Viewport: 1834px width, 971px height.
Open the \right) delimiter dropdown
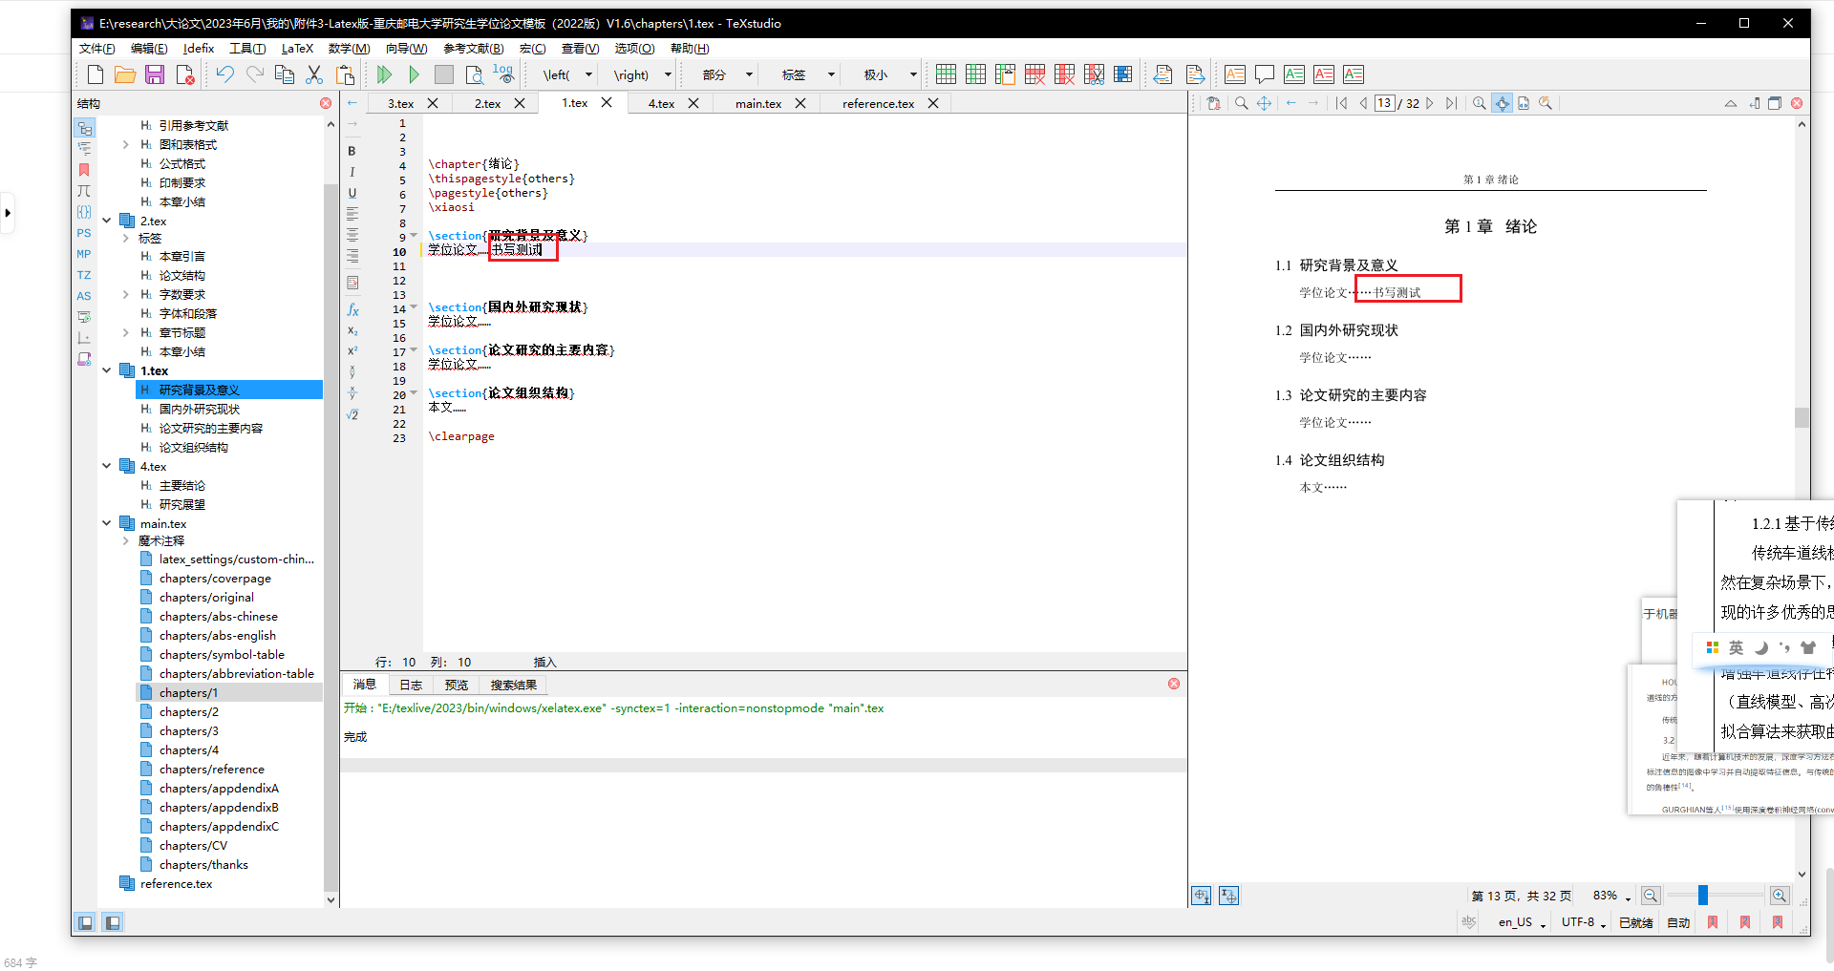pyautogui.click(x=668, y=74)
